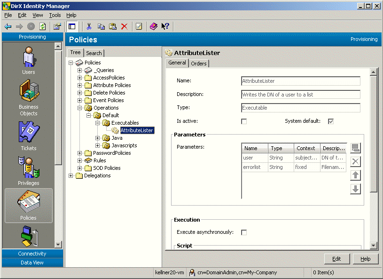This screenshot has height=279, width=383.
Task: Switch to the Orders tab
Action: [199, 63]
